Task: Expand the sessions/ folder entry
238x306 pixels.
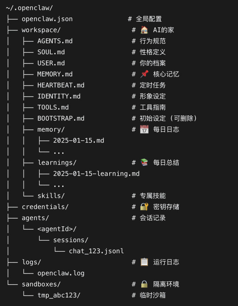Action: coord(71,240)
